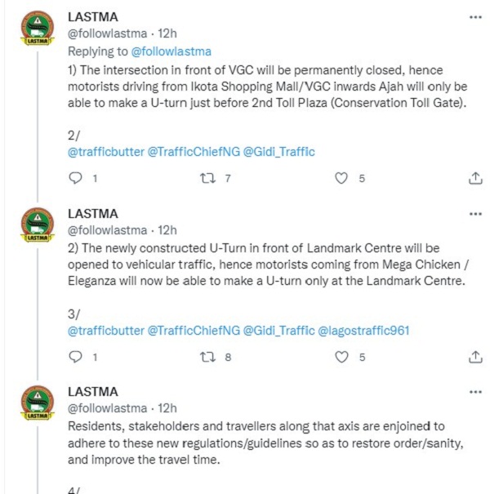Click LASTMA avatar on the first tweet
This screenshot has height=494, width=490.
click(x=38, y=28)
